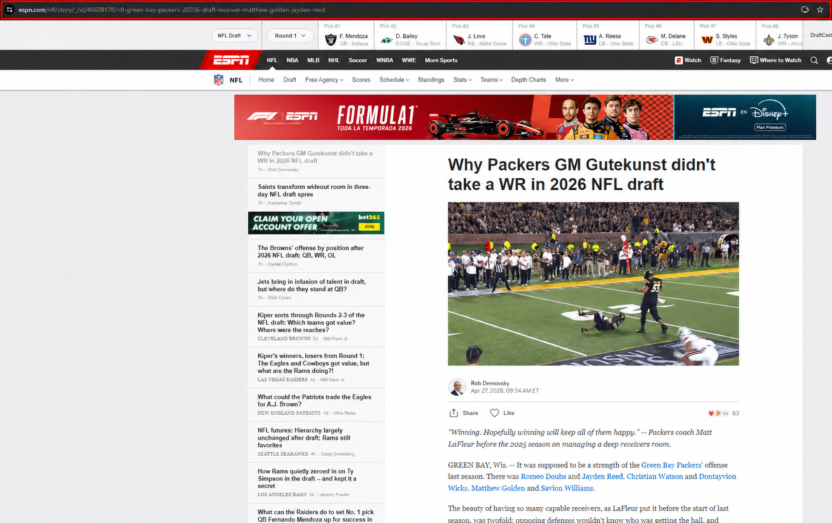
Task: Click the NFL shield logo
Action: pyautogui.click(x=218, y=80)
